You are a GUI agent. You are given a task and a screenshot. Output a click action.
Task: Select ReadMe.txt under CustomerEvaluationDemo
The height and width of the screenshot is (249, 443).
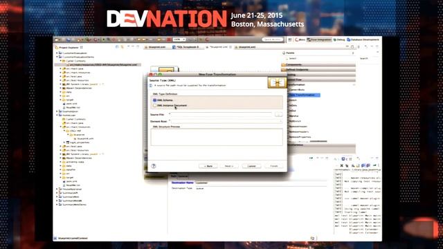click(x=71, y=108)
